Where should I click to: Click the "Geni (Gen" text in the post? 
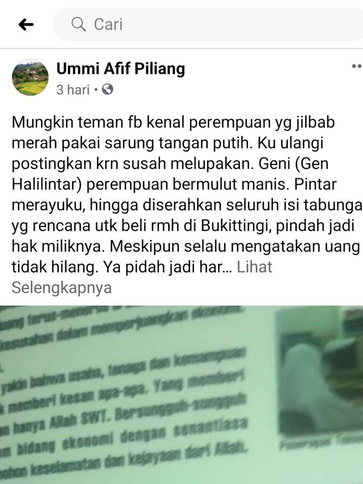(x=293, y=163)
